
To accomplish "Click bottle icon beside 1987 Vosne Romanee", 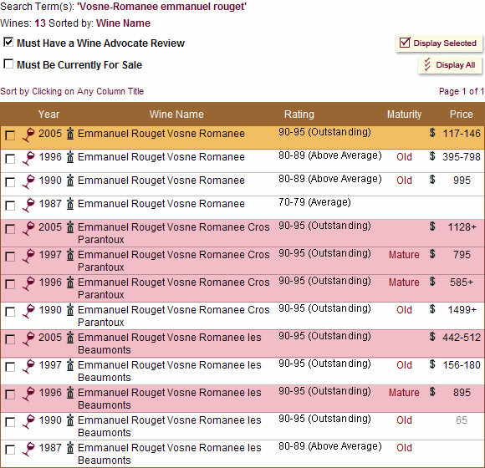I will tap(70, 204).
